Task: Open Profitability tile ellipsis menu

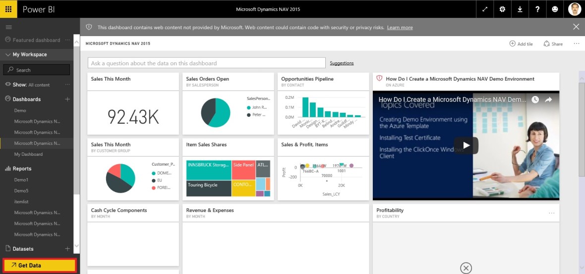Action: coord(551,213)
